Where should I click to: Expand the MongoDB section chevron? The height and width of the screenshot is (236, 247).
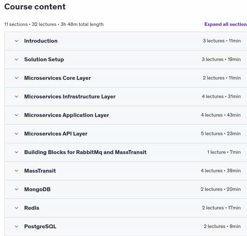tap(16, 189)
